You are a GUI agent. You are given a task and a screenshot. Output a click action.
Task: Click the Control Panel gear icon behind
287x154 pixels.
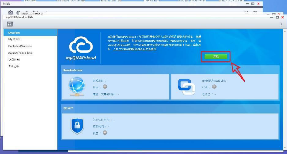pos(10,13)
